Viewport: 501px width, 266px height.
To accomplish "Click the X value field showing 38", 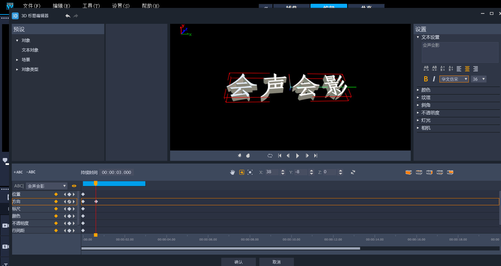I will click(x=272, y=172).
